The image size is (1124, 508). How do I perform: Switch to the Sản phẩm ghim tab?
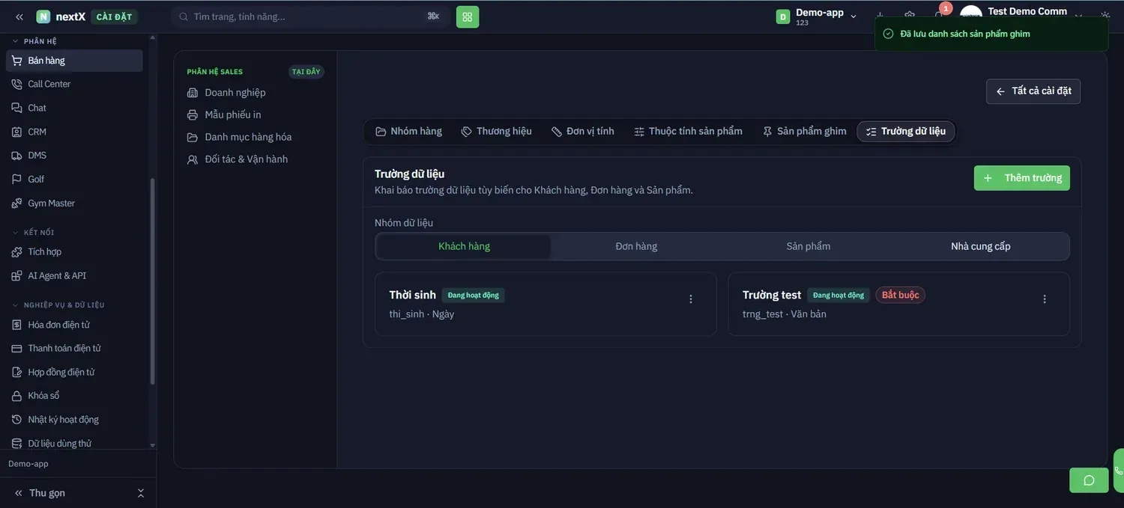coord(804,132)
